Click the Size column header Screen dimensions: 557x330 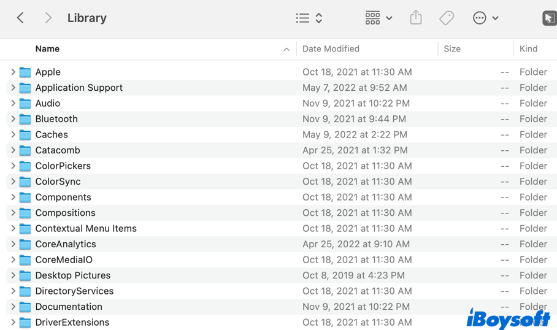point(452,49)
